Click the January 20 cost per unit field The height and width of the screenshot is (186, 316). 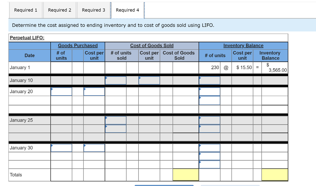coord(94,91)
